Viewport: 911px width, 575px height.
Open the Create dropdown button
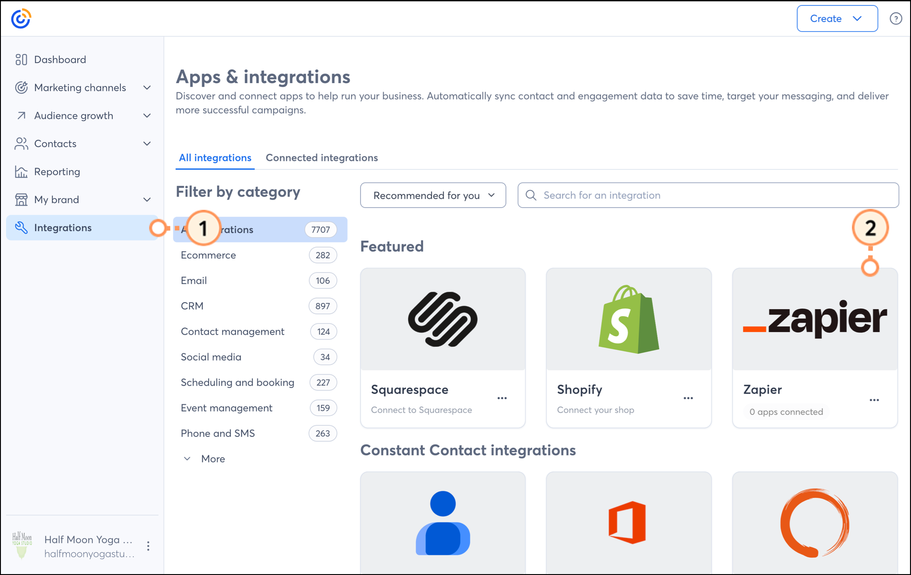click(837, 19)
